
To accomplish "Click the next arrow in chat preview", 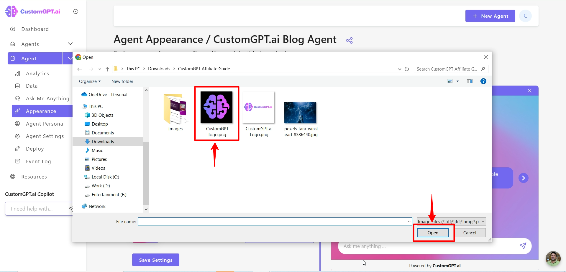I will click(x=524, y=178).
